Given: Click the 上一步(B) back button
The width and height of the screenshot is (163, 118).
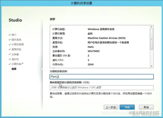Looking at the screenshot, I should [111, 107].
